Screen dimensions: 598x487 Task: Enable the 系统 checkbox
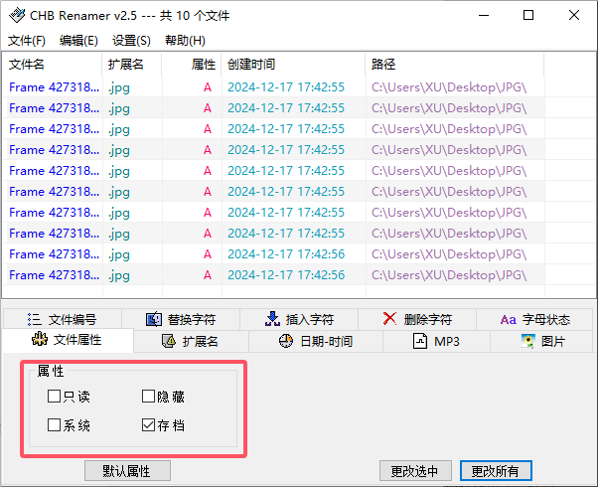54,424
